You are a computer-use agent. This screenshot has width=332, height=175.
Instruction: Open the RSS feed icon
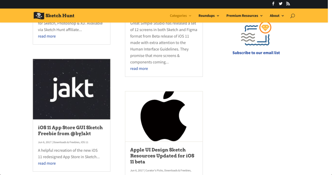(288, 4)
